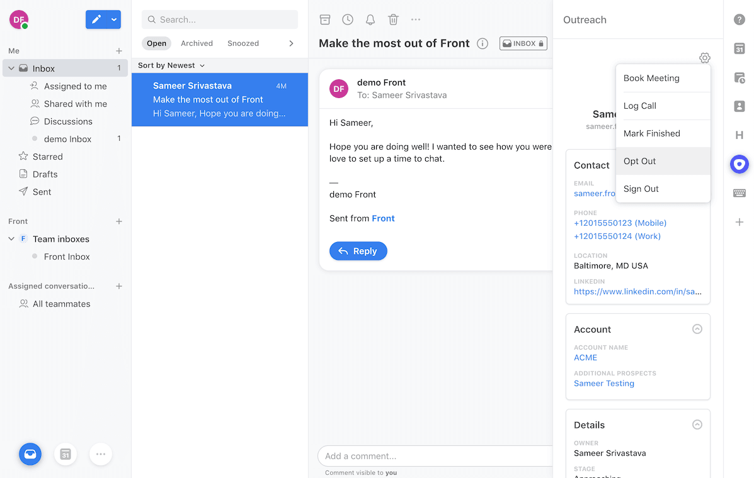Switch to the Archived tab
The height and width of the screenshot is (478, 754).
tap(197, 43)
